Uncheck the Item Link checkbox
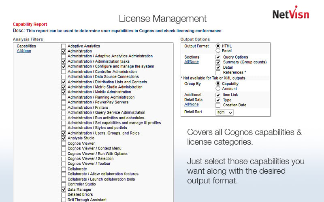Screen dimensions: 324x202 [218, 95]
